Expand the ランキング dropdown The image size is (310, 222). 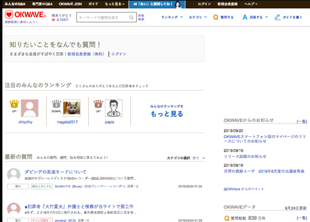172,17
